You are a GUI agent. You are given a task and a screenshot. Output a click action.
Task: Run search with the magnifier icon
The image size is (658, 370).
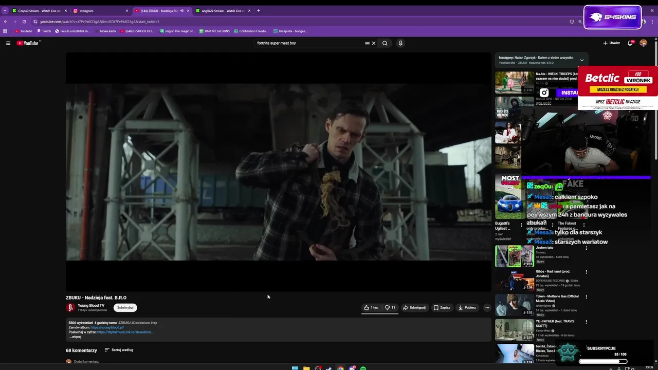coord(385,43)
